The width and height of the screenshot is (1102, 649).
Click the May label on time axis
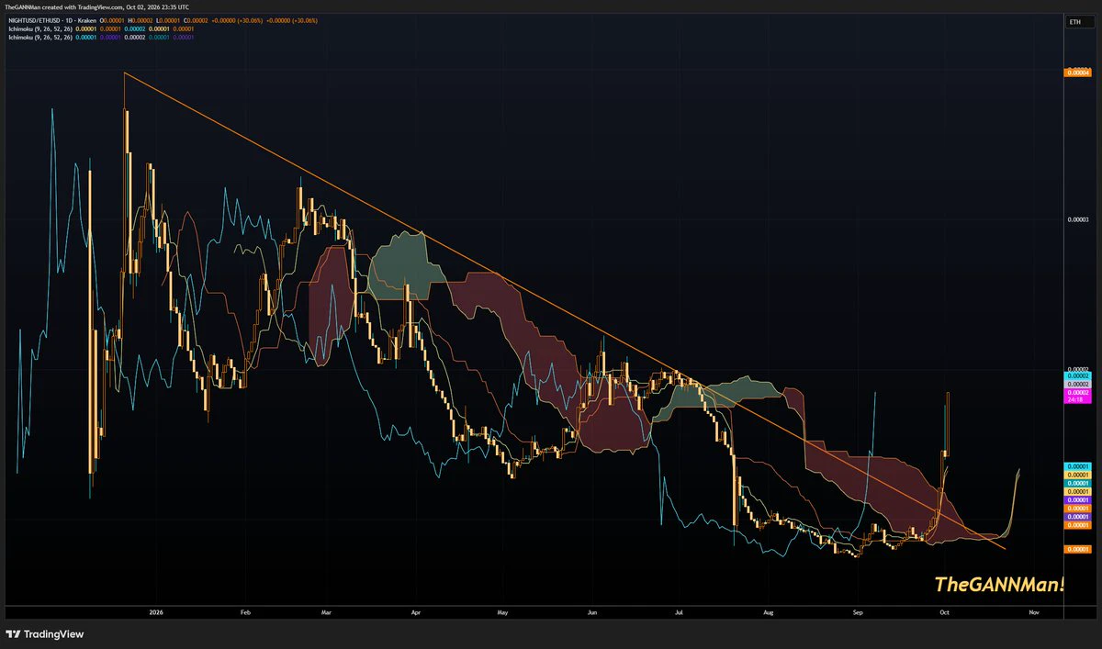pyautogui.click(x=501, y=610)
